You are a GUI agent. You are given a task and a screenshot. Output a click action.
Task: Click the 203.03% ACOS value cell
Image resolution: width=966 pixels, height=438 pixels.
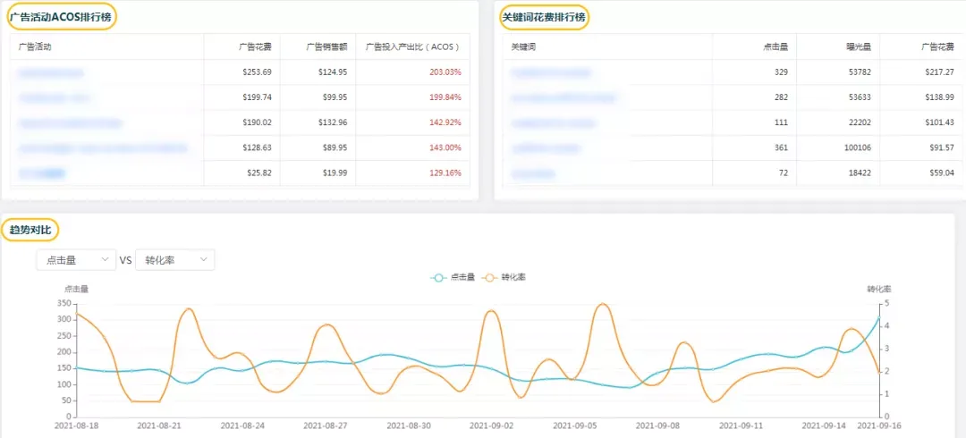[x=445, y=72]
